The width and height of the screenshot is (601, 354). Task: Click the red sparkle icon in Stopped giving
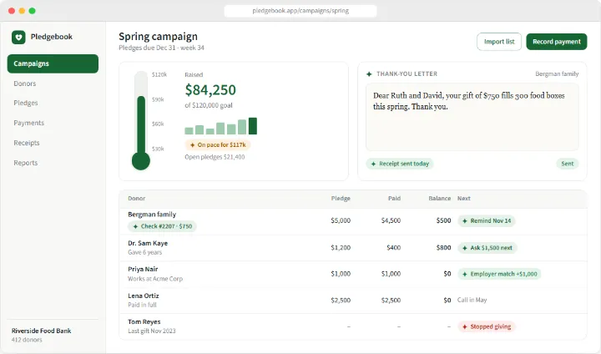coord(465,326)
